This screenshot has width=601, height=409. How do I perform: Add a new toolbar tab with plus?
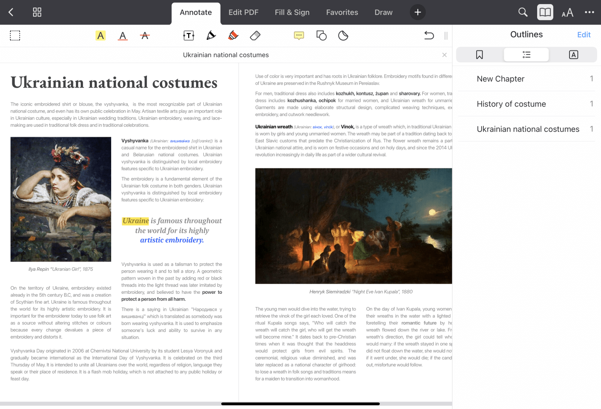(418, 12)
